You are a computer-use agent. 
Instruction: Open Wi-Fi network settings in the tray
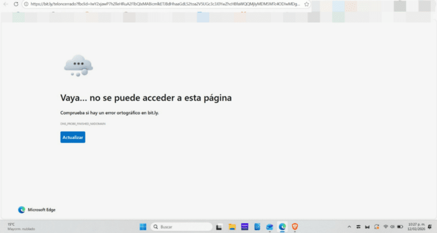(385, 226)
